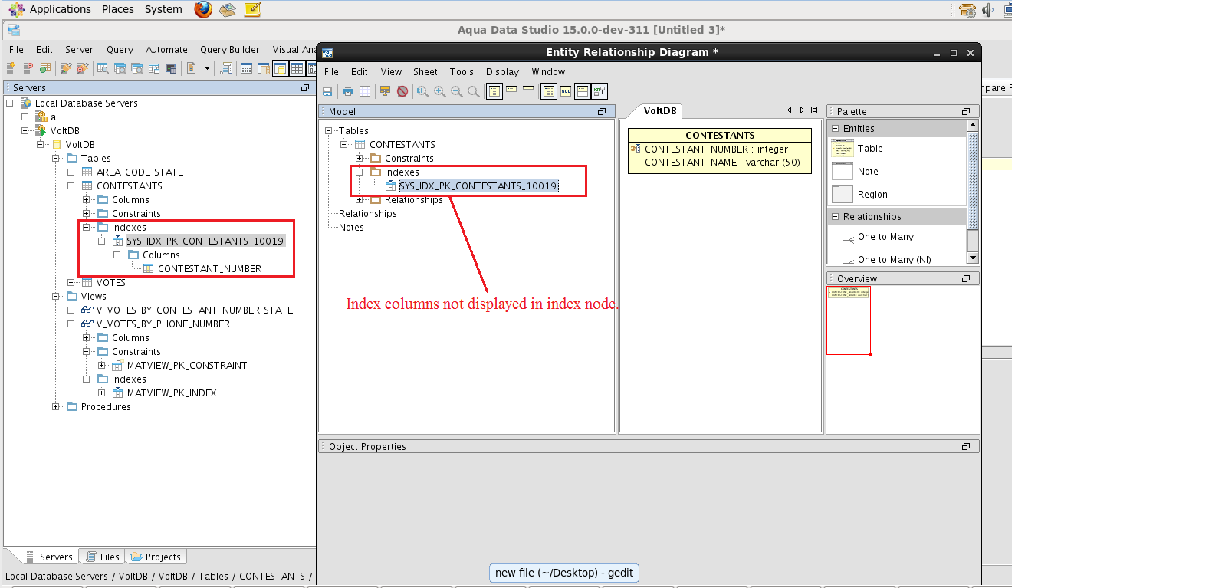This screenshot has height=588, width=1222.
Task: Select the Note entity in the Palette
Action: [x=856, y=172]
